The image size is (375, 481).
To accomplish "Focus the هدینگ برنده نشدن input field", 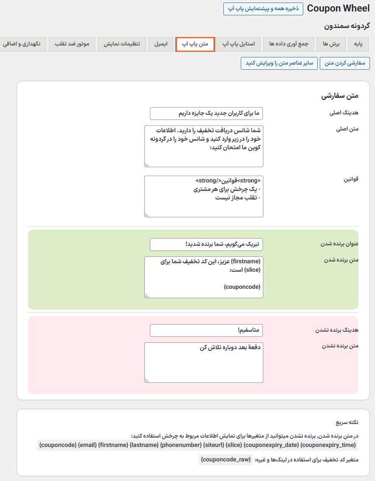I will click(206, 330).
